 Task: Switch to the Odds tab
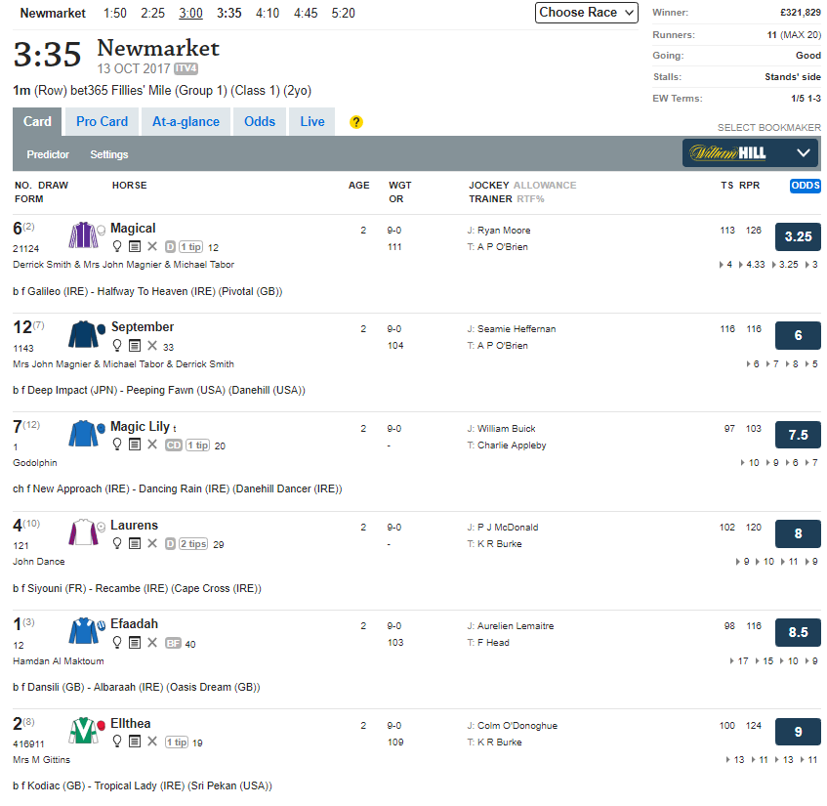tap(260, 121)
